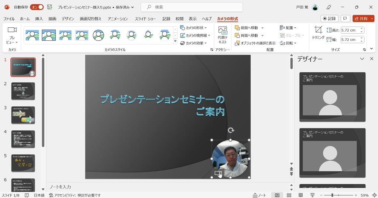Switch to Slide Sorter view
This screenshot has height=198, width=378.
(x=289, y=195)
